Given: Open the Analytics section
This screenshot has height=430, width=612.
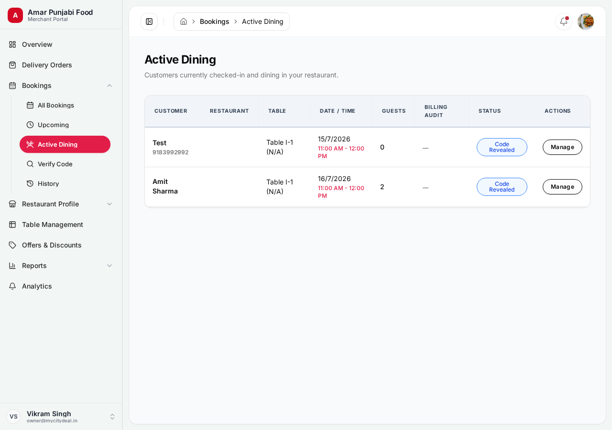Looking at the screenshot, I should (x=61, y=286).
